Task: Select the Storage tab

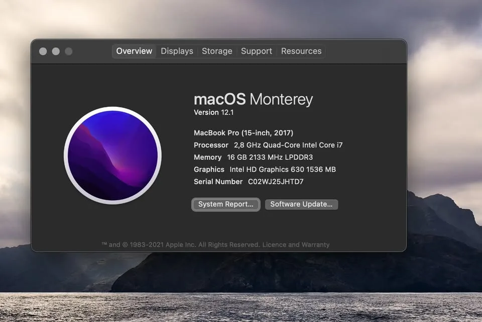Action: point(217,51)
